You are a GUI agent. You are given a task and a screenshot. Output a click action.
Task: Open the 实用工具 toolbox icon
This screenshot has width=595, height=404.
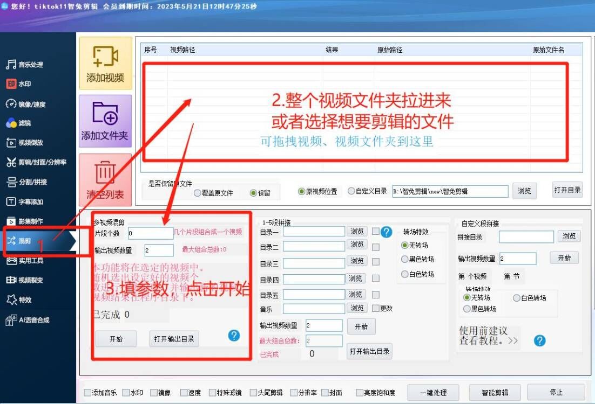pyautogui.click(x=11, y=261)
